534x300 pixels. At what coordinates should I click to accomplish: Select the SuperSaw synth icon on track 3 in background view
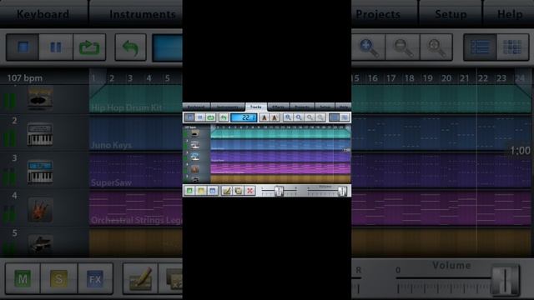40,172
